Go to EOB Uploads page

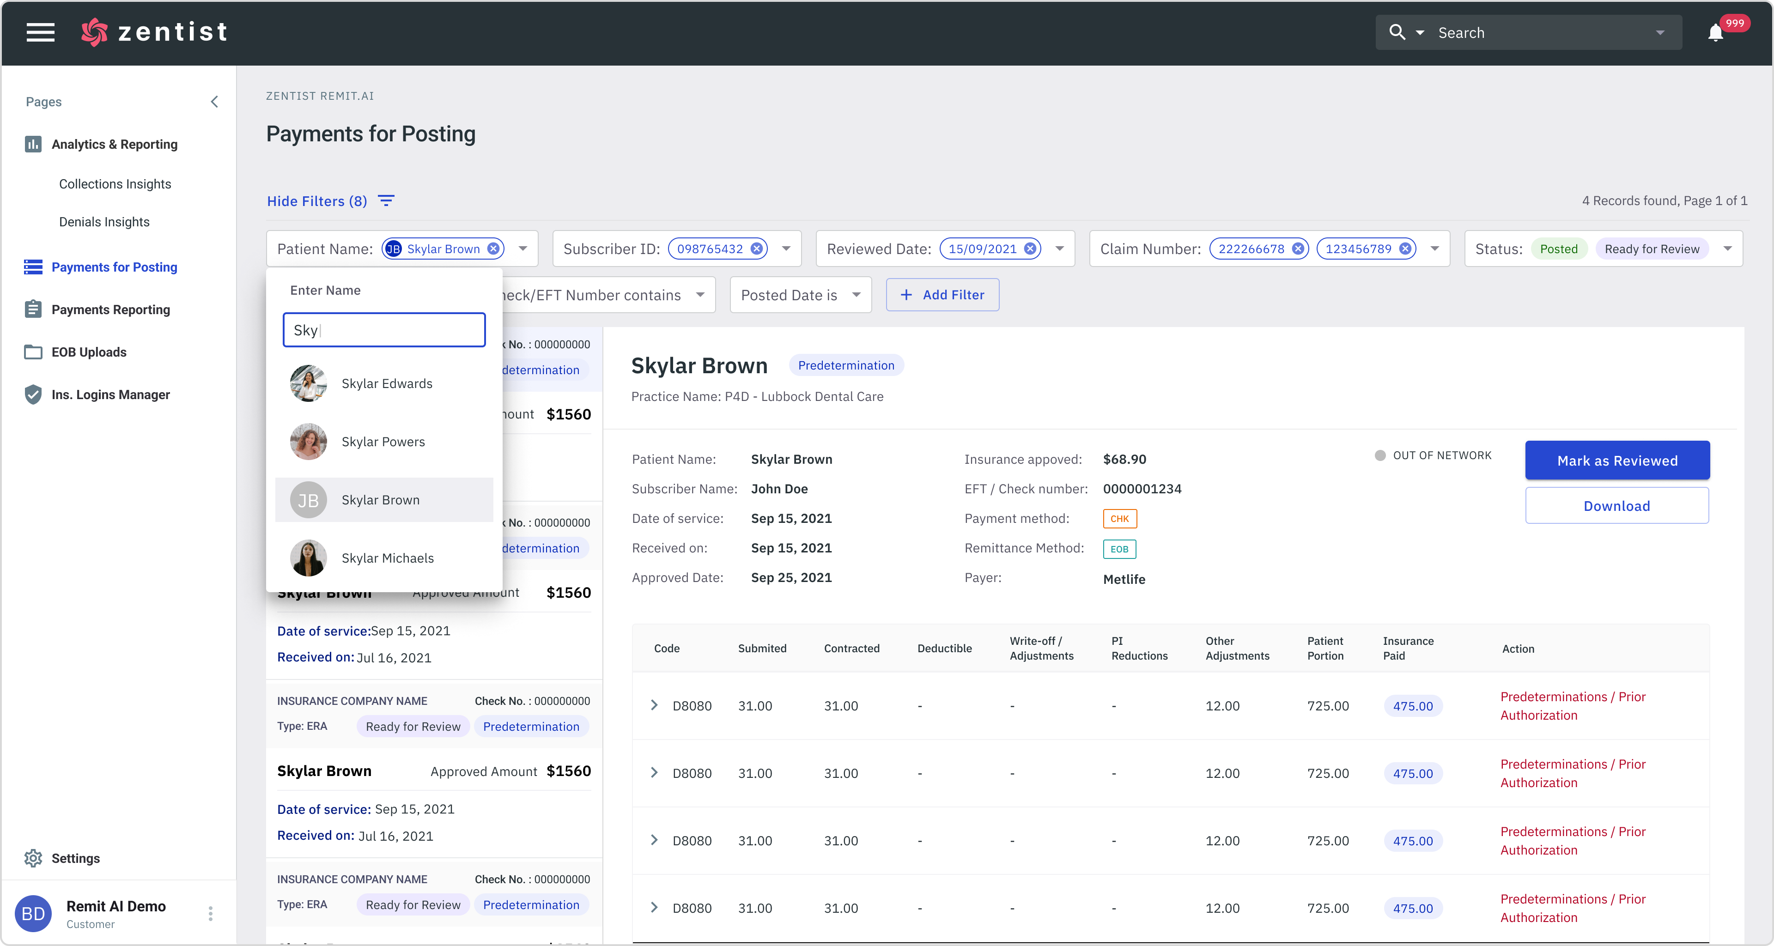(89, 352)
